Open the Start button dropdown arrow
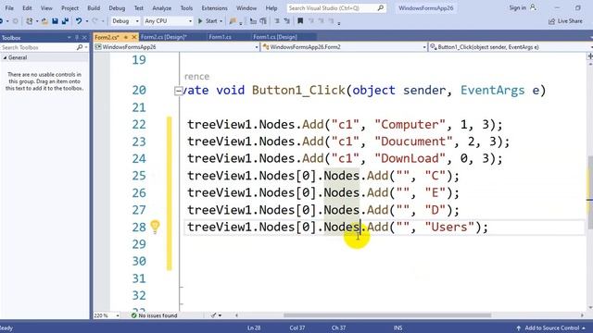The height and width of the screenshot is (333, 593). [x=221, y=21]
